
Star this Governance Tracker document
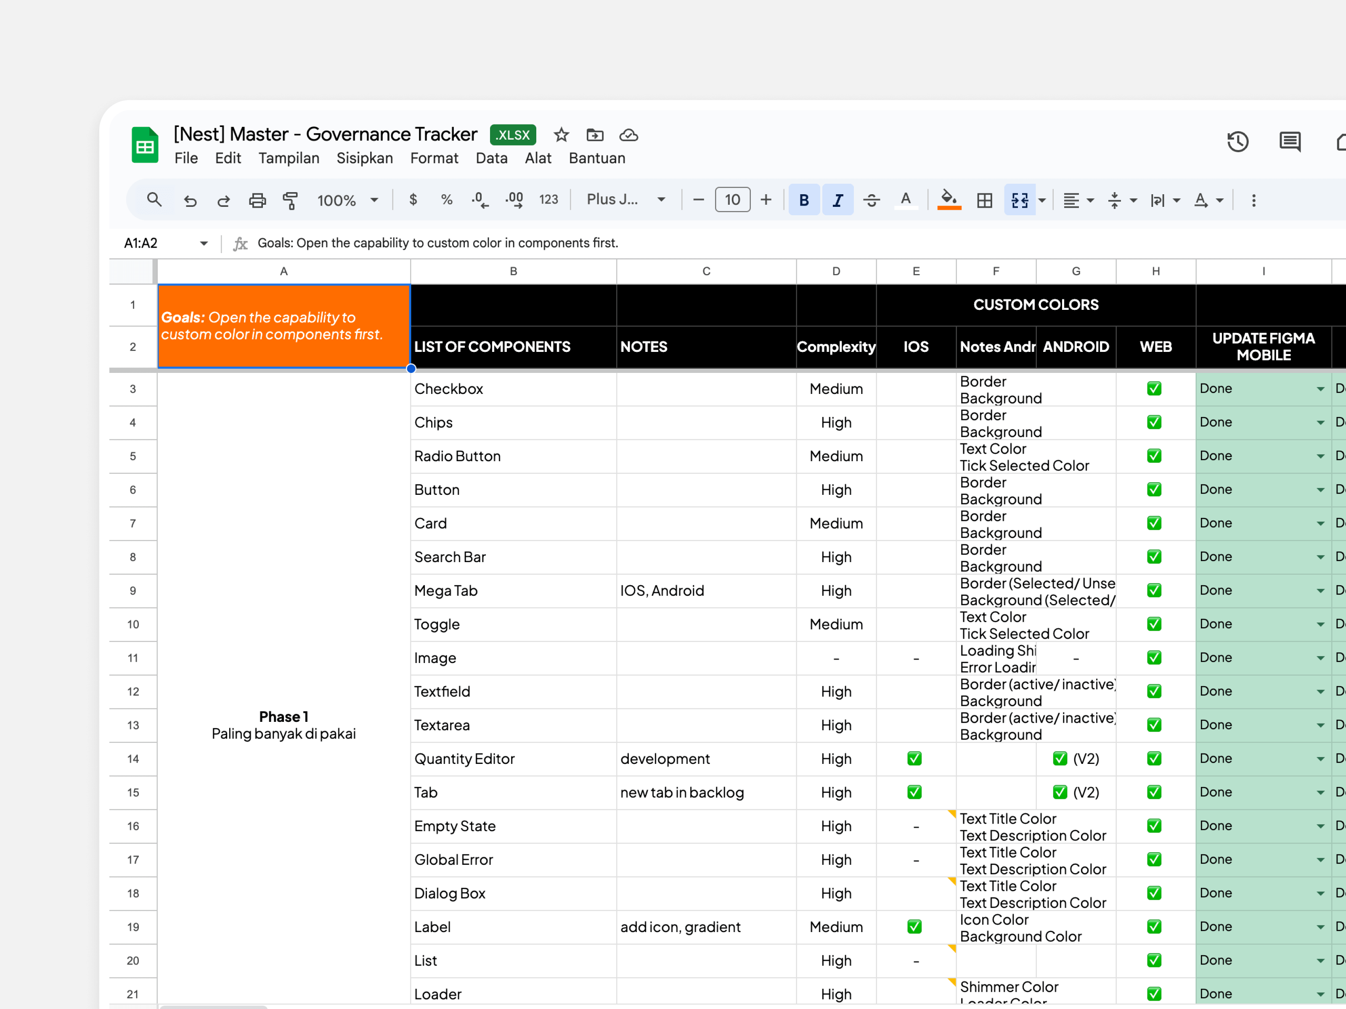[561, 135]
